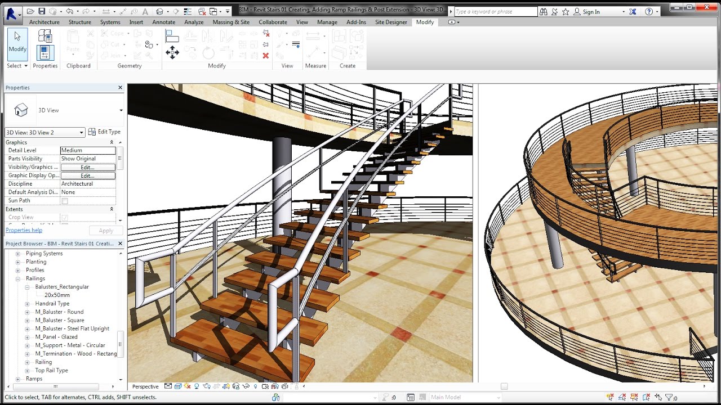Screen dimensions: 721x405
Task: Open the Site Designer ribbon tab
Action: pyautogui.click(x=391, y=22)
